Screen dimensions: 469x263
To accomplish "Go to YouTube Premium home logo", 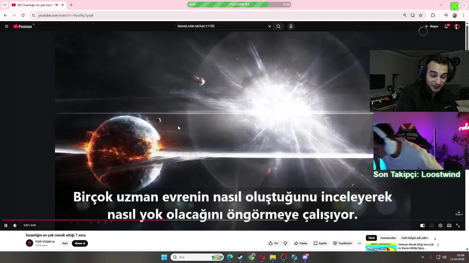I will (x=23, y=26).
